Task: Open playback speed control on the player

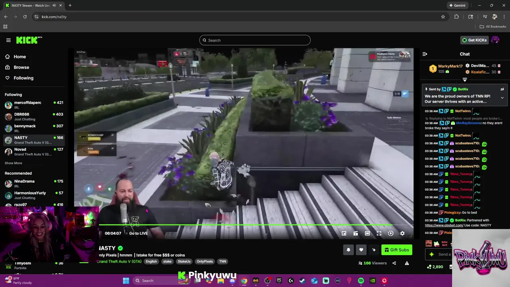Action: (390, 234)
